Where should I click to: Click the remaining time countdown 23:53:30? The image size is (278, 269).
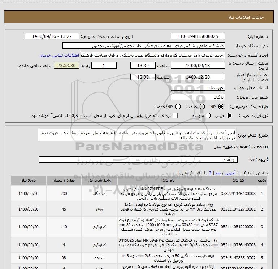pyautogui.click(x=66, y=65)
